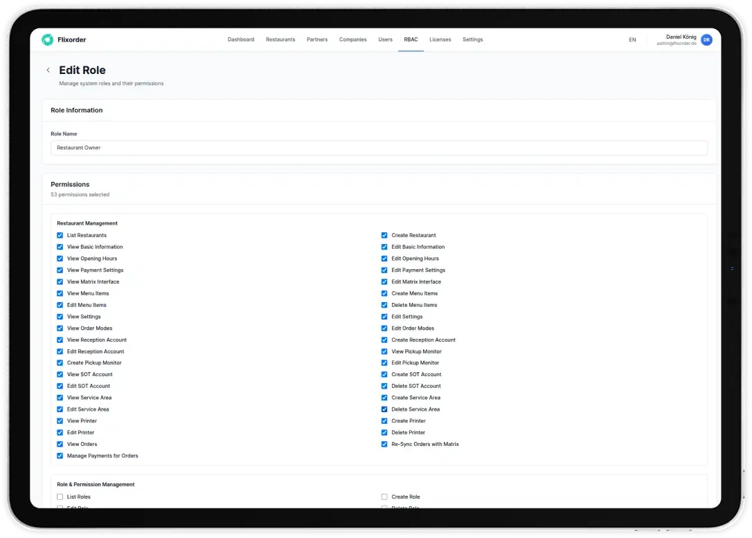The image size is (752, 538).
Task: Open the Licenses tab
Action: tap(440, 40)
